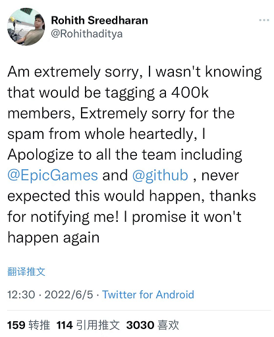Click the 3030 likes count number
The height and width of the screenshot is (337, 274).
pos(140,325)
